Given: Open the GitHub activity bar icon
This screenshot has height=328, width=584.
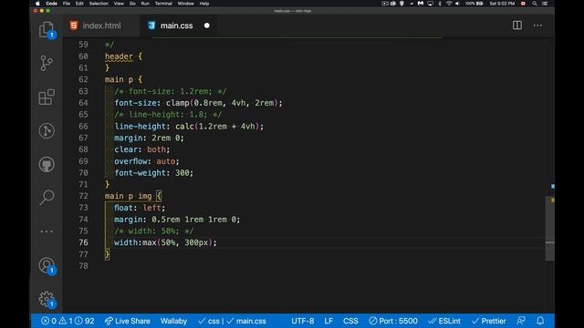Looking at the screenshot, I should click(47, 164).
